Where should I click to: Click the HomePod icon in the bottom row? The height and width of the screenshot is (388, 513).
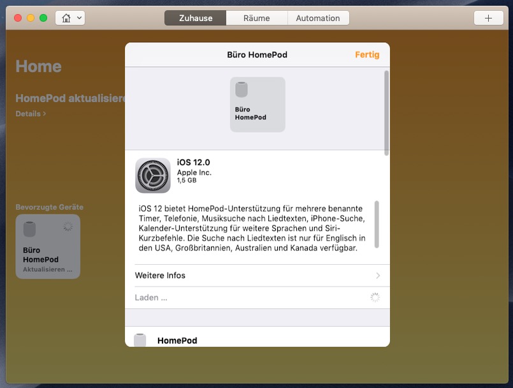[140, 339]
